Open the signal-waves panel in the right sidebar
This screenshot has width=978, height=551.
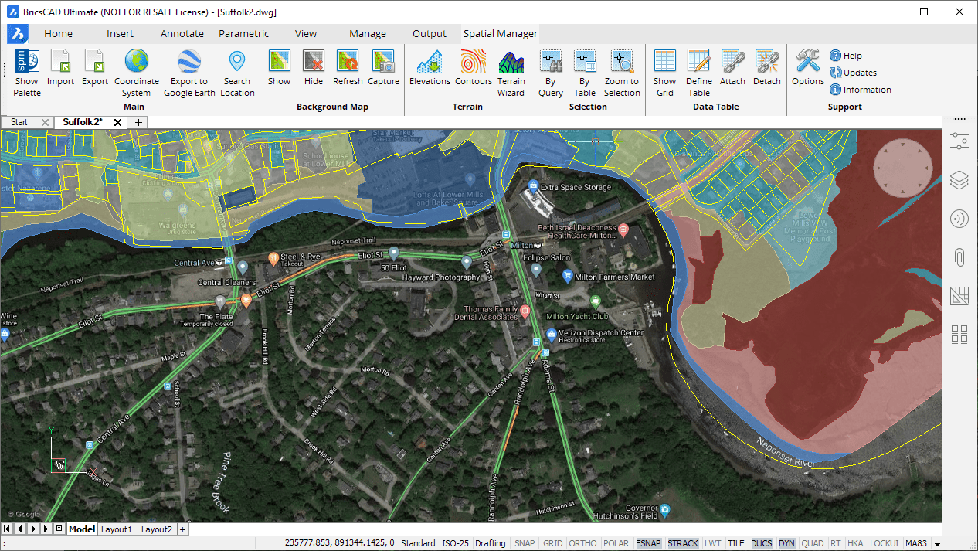(959, 219)
